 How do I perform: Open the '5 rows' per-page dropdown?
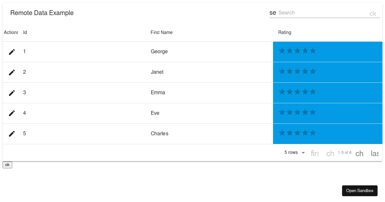(x=294, y=152)
